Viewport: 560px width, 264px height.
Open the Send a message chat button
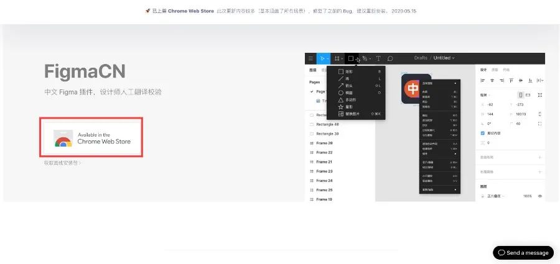(523, 253)
